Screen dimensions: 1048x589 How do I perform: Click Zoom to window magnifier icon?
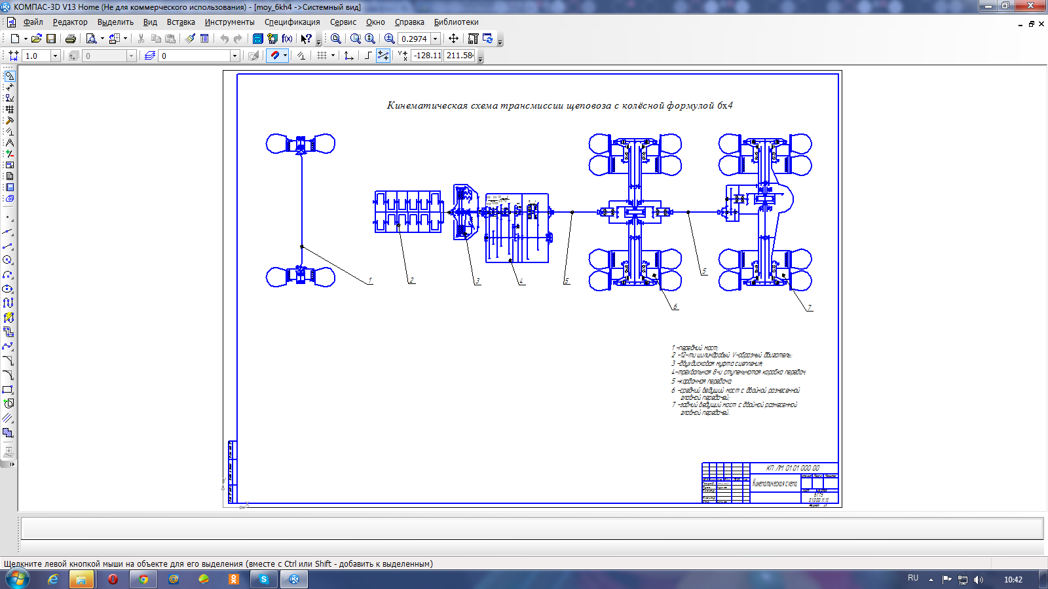click(x=356, y=39)
